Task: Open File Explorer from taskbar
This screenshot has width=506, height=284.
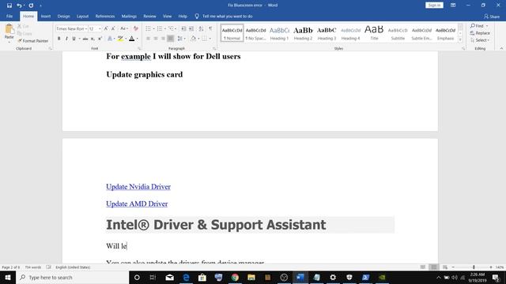Action: (x=251, y=277)
